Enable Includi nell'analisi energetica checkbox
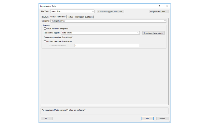 point(45,29)
